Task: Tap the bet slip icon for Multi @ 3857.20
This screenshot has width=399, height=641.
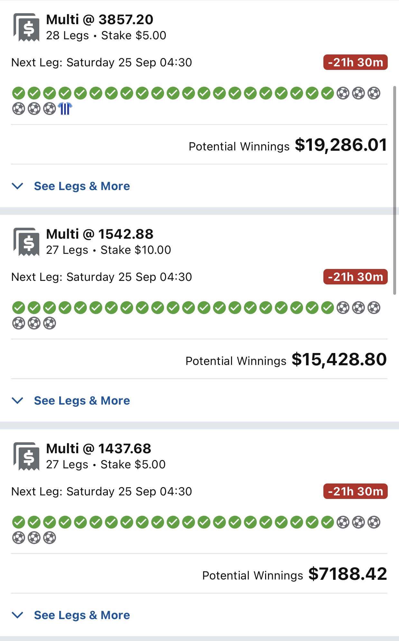Action: click(26, 27)
